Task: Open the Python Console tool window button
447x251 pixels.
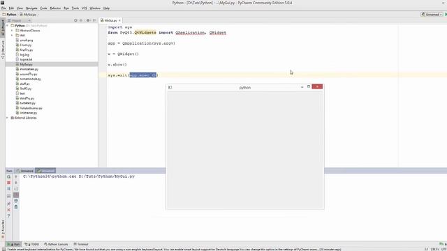Action: pos(56,244)
